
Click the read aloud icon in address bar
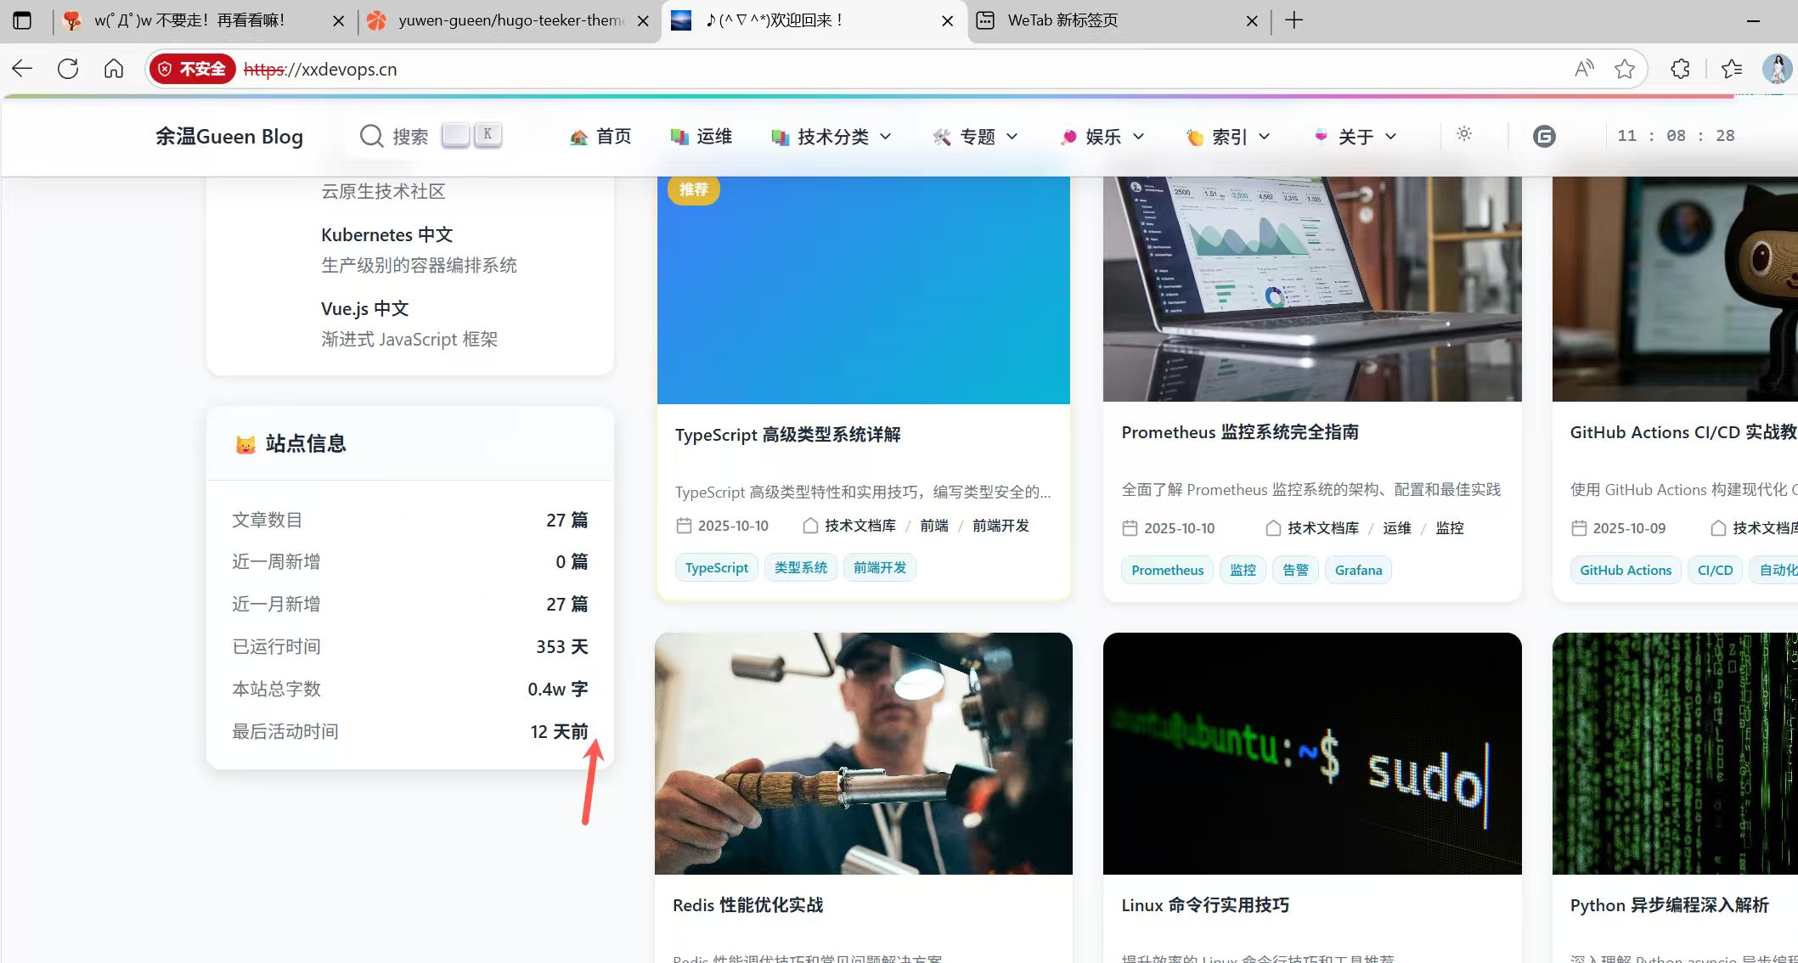[x=1584, y=69]
